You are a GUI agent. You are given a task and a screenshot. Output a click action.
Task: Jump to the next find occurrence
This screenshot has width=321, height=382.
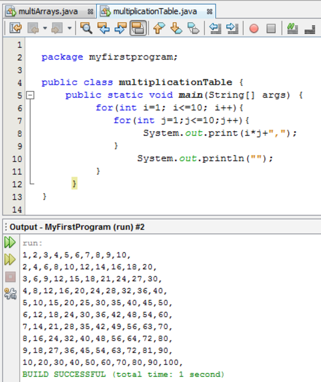[120, 28]
